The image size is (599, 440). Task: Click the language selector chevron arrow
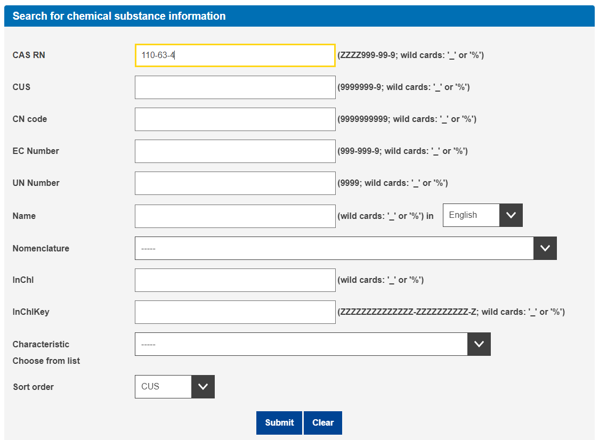(511, 215)
